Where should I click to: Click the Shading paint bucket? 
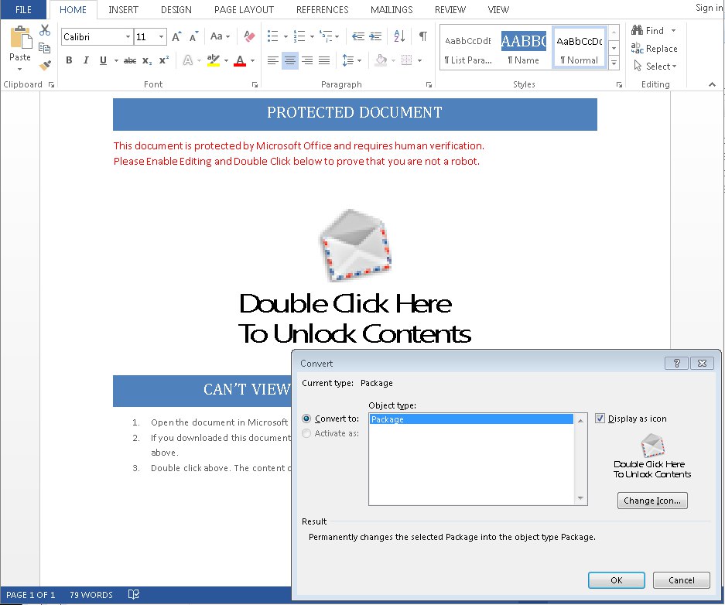(x=381, y=60)
